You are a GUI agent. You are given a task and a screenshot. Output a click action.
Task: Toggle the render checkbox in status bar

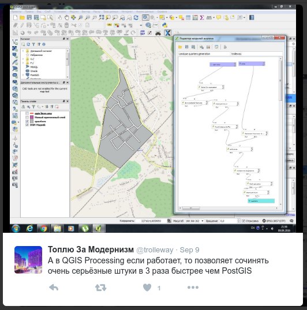coord(244,221)
